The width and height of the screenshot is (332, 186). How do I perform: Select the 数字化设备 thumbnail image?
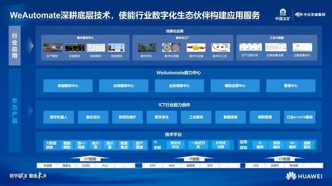pyautogui.click(x=196, y=47)
